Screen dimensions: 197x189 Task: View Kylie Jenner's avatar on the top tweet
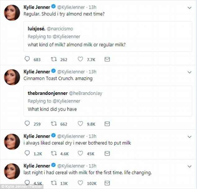[x=12, y=13]
